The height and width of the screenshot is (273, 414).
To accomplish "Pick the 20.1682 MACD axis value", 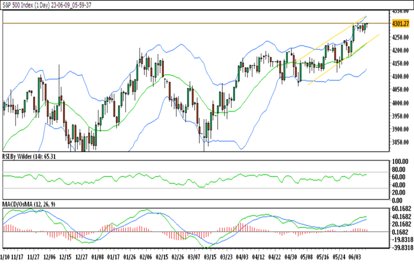I will (401, 225).
